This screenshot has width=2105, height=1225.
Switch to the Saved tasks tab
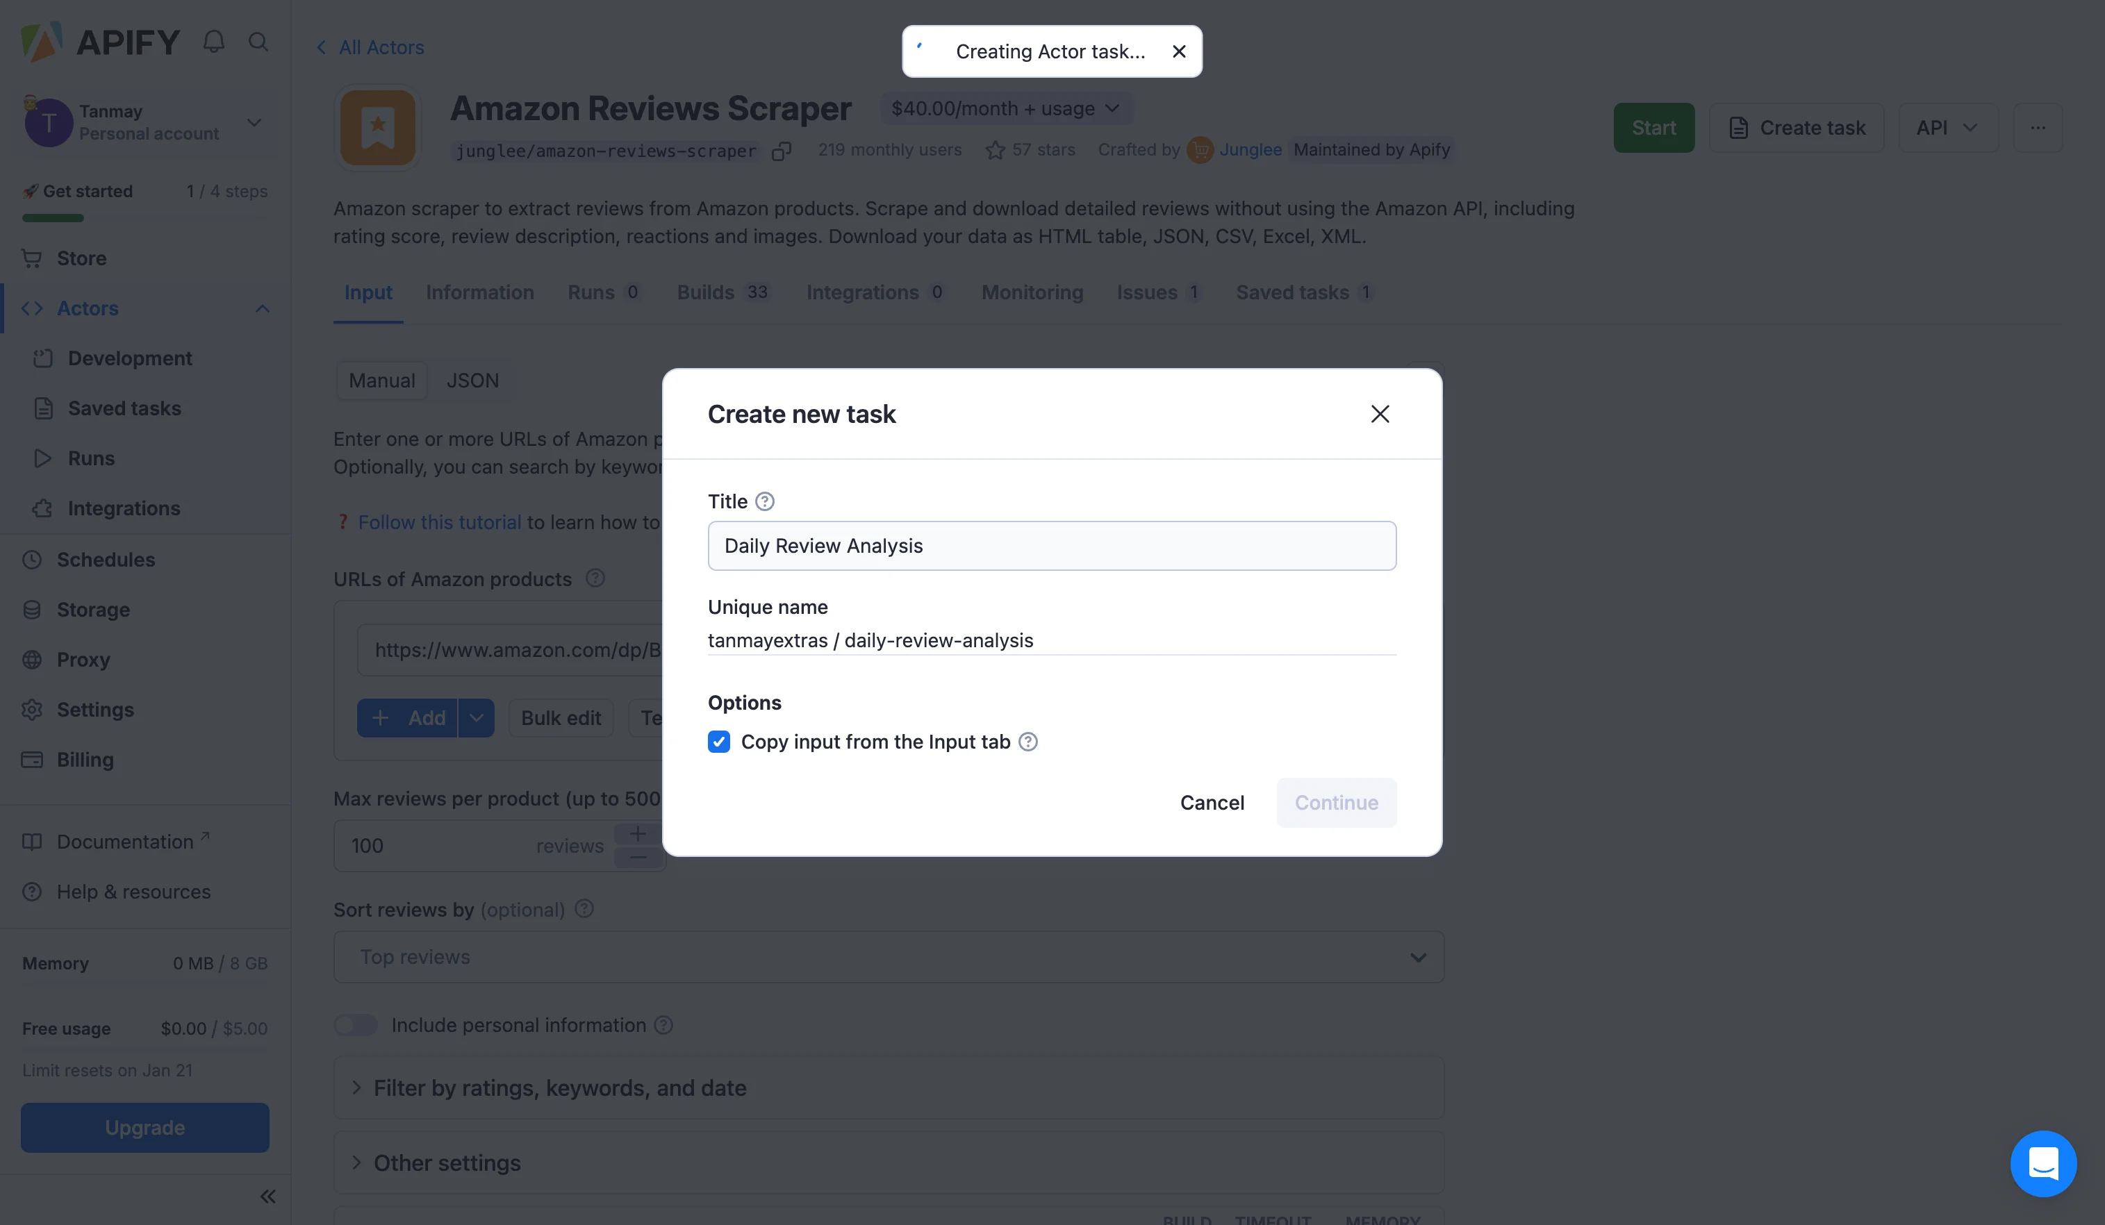tap(1292, 292)
